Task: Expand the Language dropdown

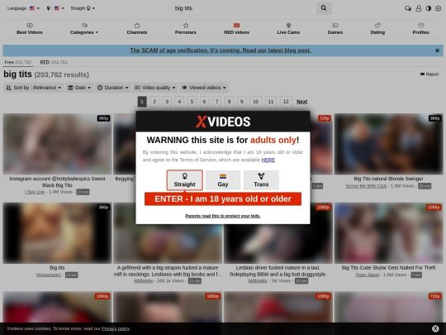Action: pyautogui.click(x=23, y=8)
